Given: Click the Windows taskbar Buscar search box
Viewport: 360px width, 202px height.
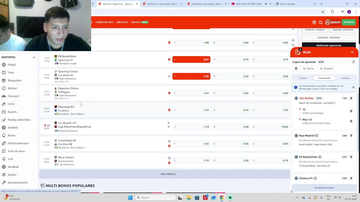Looking at the screenshot, I should pos(155,198).
